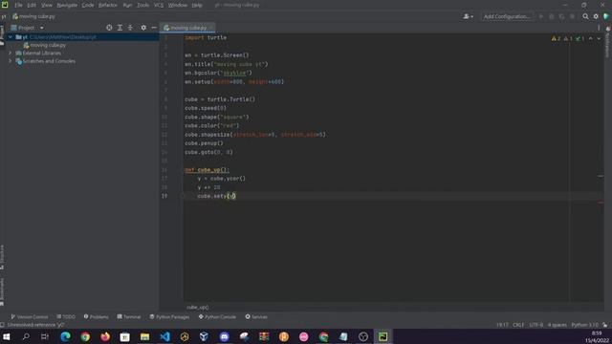This screenshot has height=344, width=612.
Task: Open Search Everywhere magnifier icon
Action: [585, 16]
